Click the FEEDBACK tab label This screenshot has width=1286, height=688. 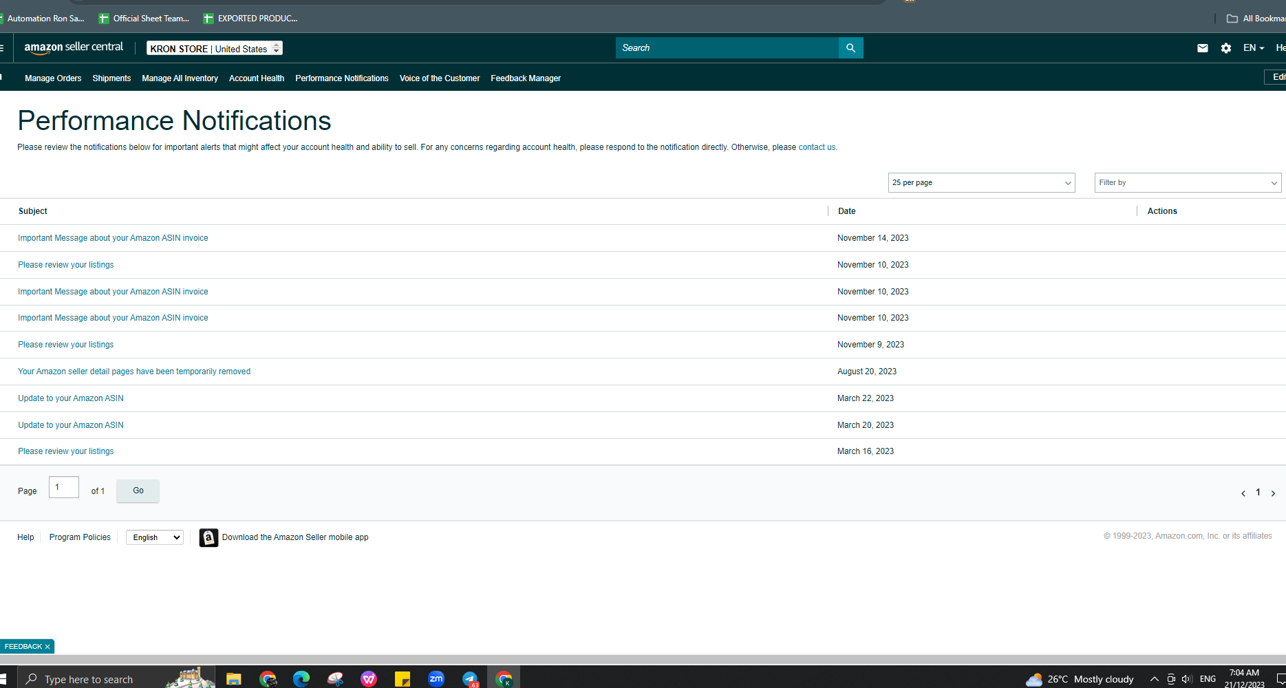pyautogui.click(x=23, y=647)
